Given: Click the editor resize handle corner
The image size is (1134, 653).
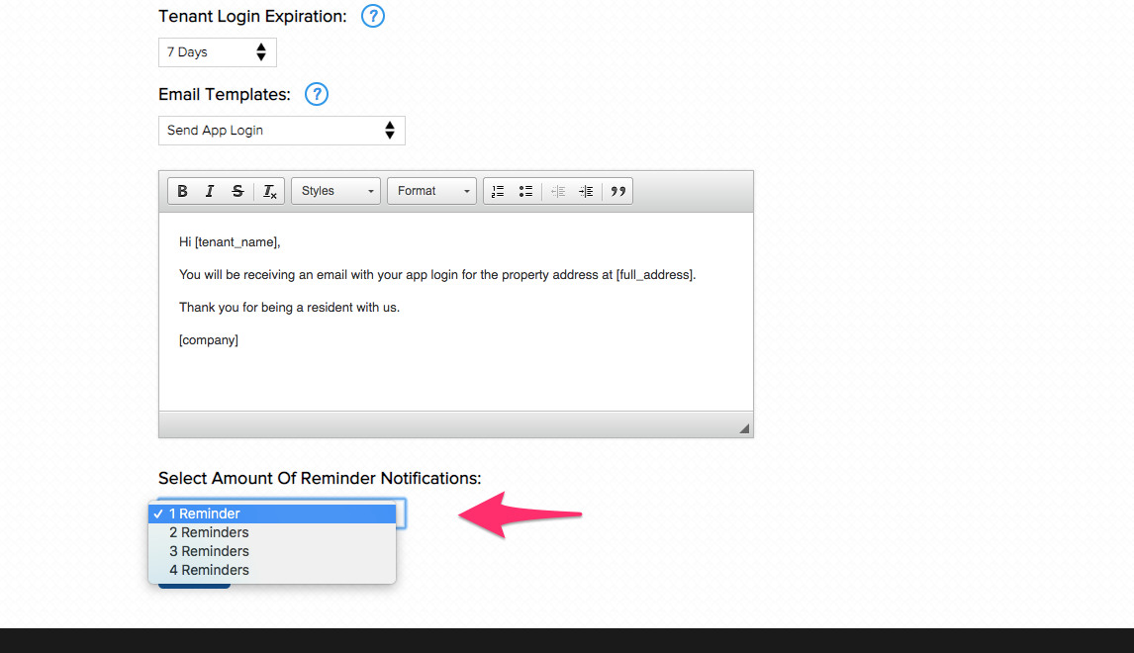Looking at the screenshot, I should (744, 428).
